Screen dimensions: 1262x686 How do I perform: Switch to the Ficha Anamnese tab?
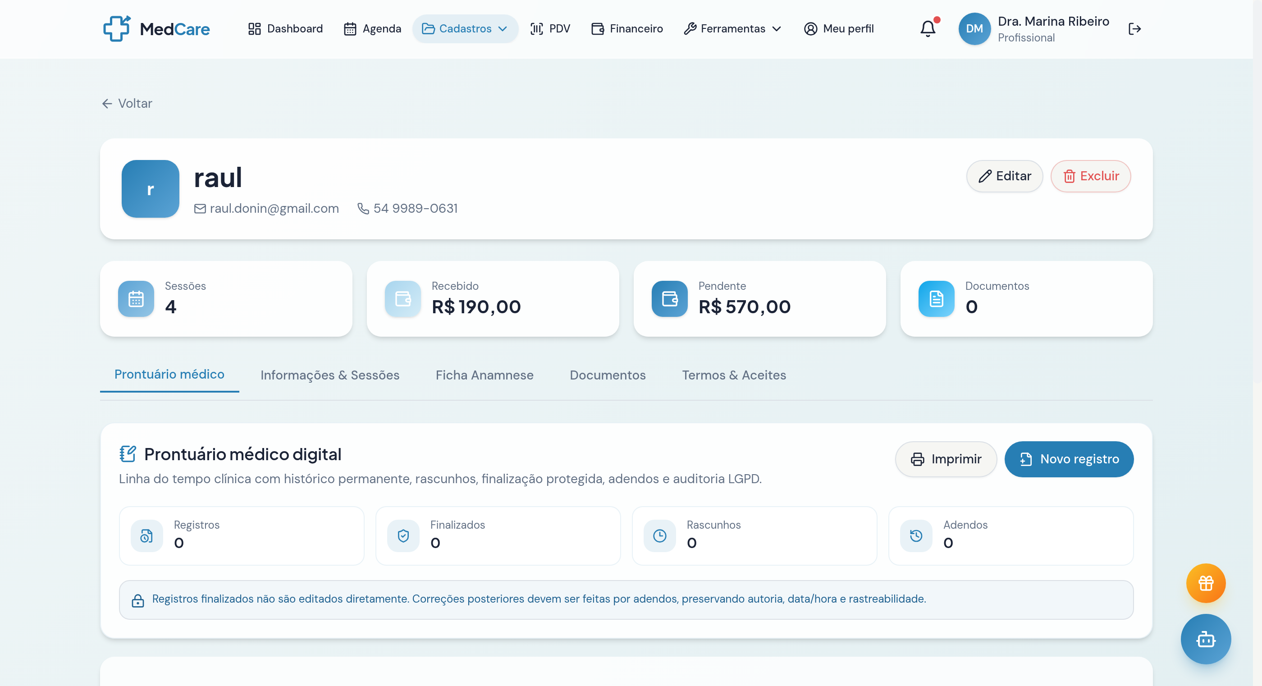484,375
